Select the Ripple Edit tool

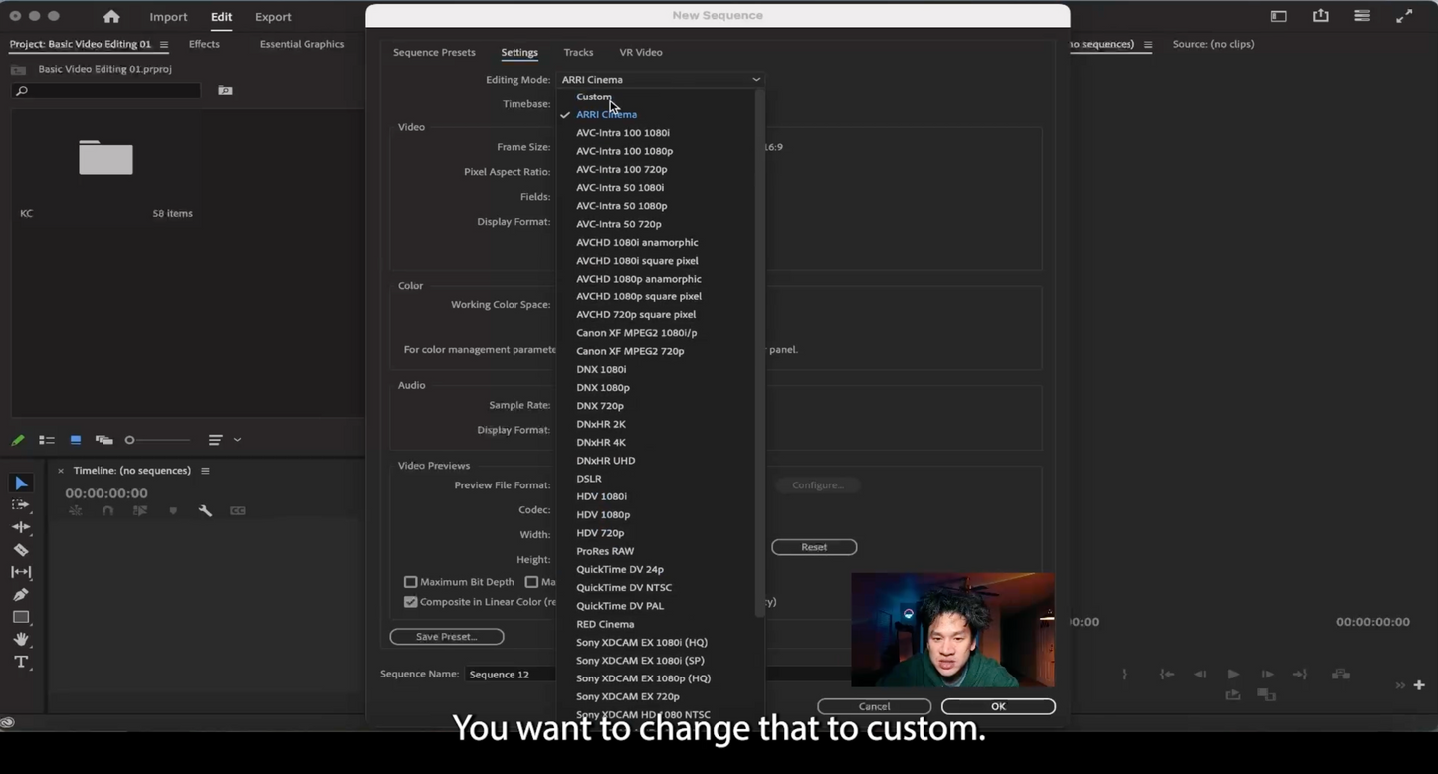[x=21, y=527]
